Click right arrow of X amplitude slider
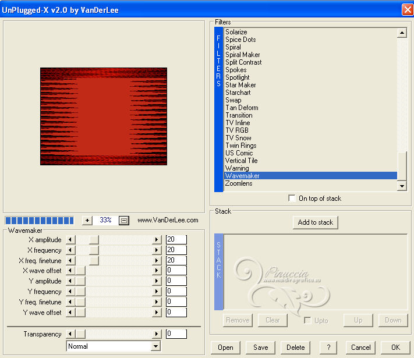The width and height of the screenshot is (414, 358). tap(157, 240)
